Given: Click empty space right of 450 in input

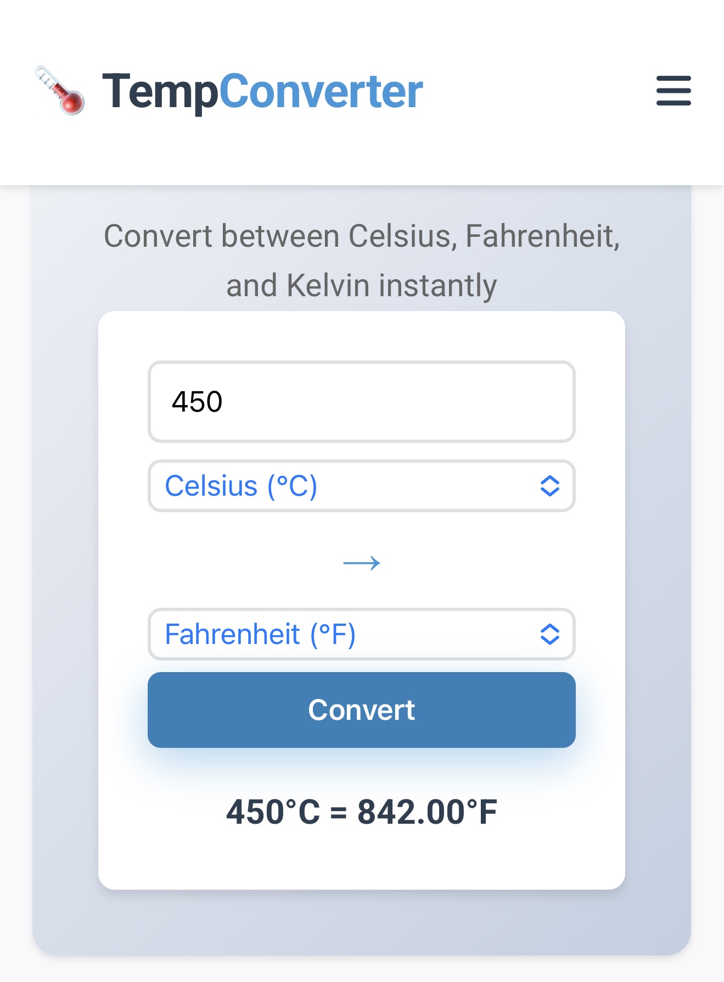Looking at the screenshot, I should (412, 402).
